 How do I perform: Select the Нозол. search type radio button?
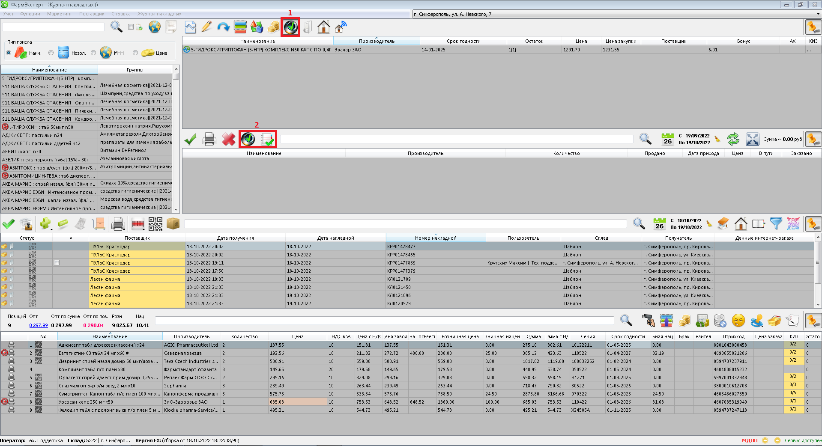point(51,53)
